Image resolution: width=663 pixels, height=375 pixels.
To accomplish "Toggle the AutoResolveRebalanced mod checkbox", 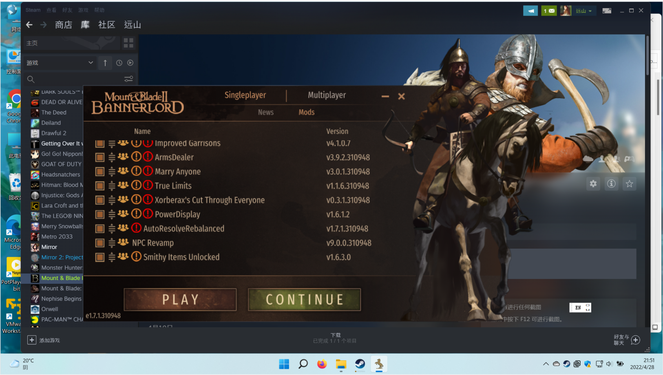I will [x=100, y=229].
